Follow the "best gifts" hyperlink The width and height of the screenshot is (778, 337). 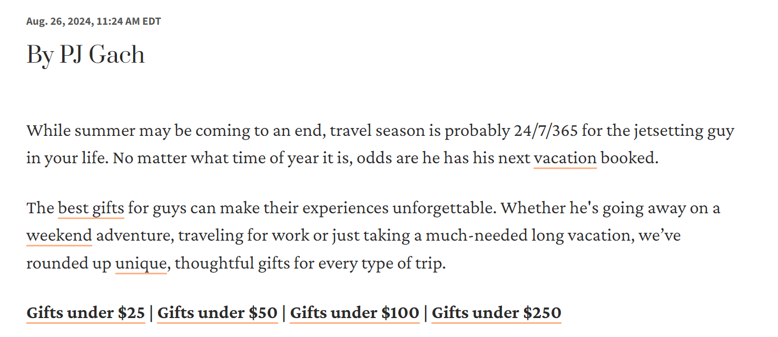(91, 209)
